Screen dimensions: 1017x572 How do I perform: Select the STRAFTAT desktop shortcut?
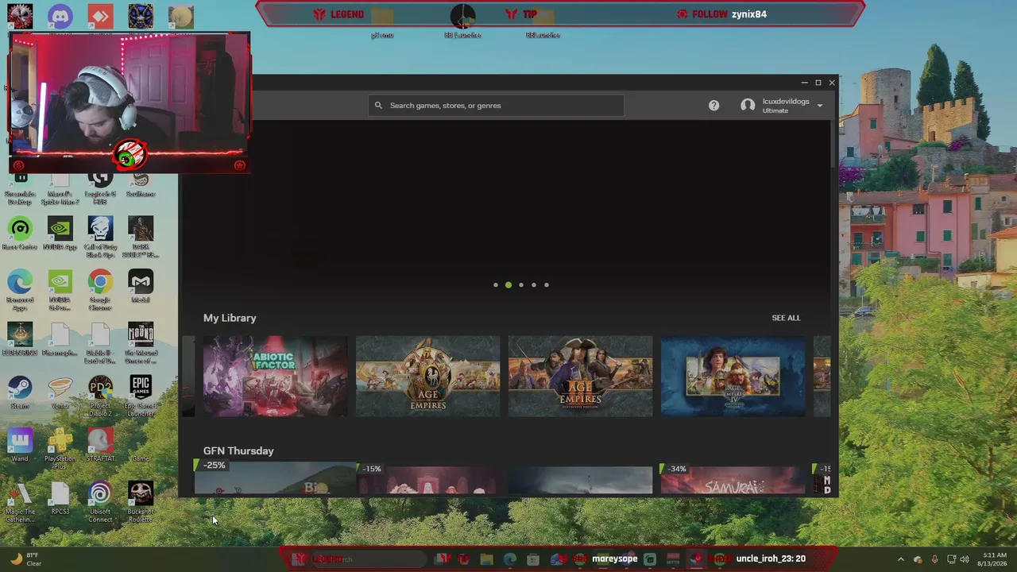point(100,446)
